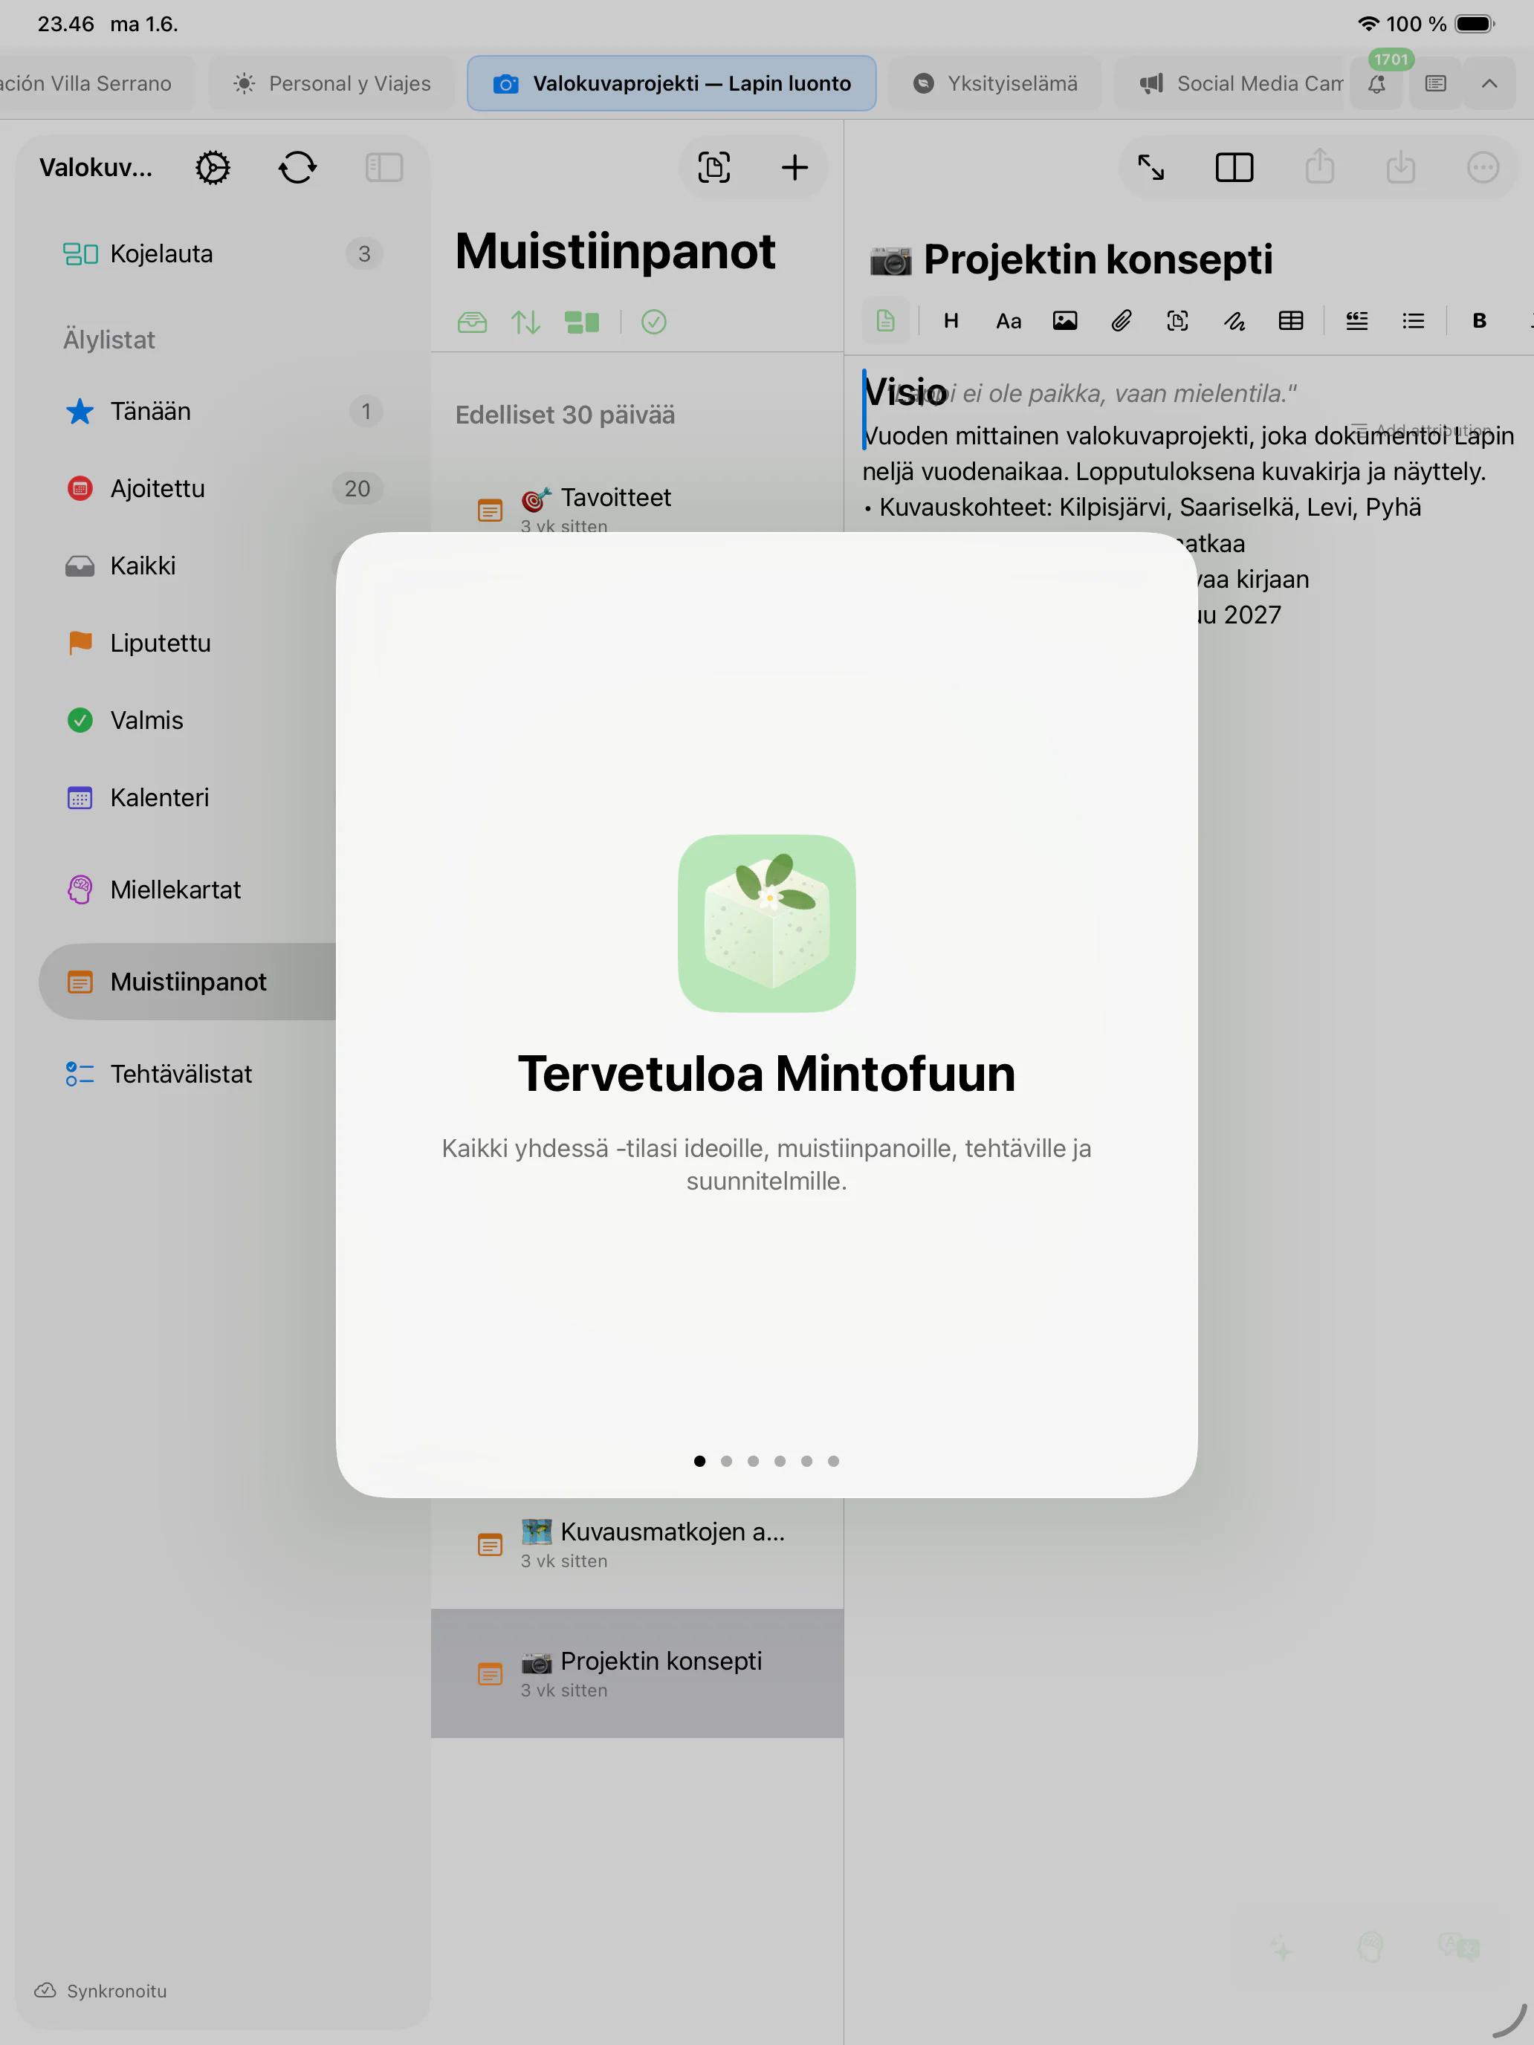Add a new note with plus icon

pyautogui.click(x=794, y=167)
